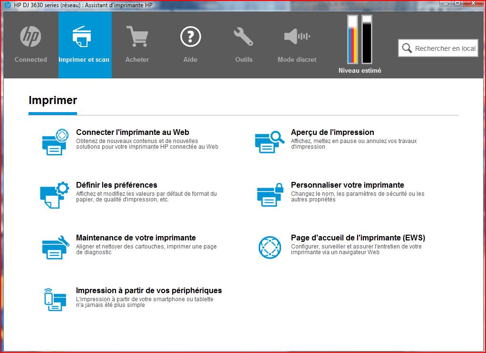Image resolution: width=486 pixels, height=353 pixels.
Task: Open Personnaliser votre imprimante link
Action: (x=348, y=185)
